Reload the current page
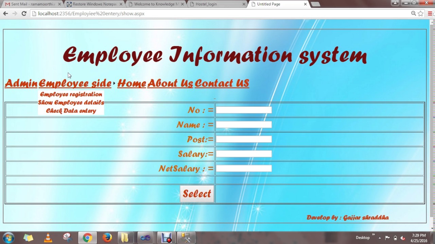 pyautogui.click(x=24, y=14)
